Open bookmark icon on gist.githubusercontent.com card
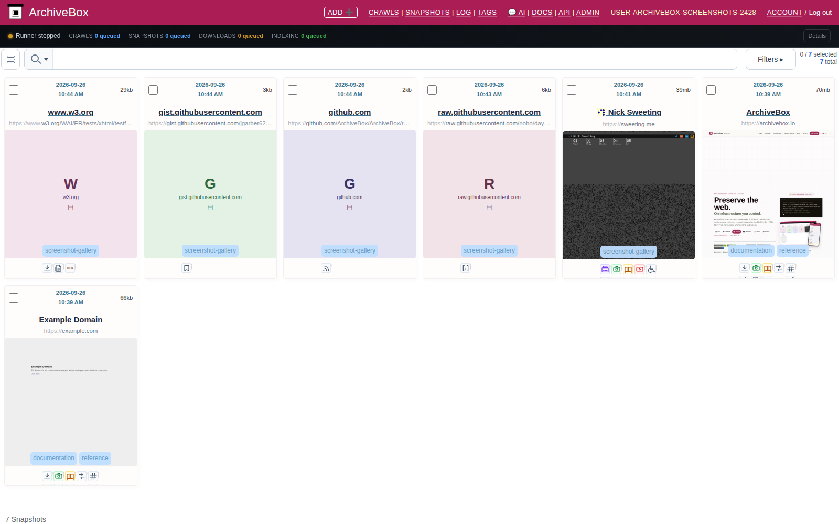This screenshot has width=839, height=524. 187,268
